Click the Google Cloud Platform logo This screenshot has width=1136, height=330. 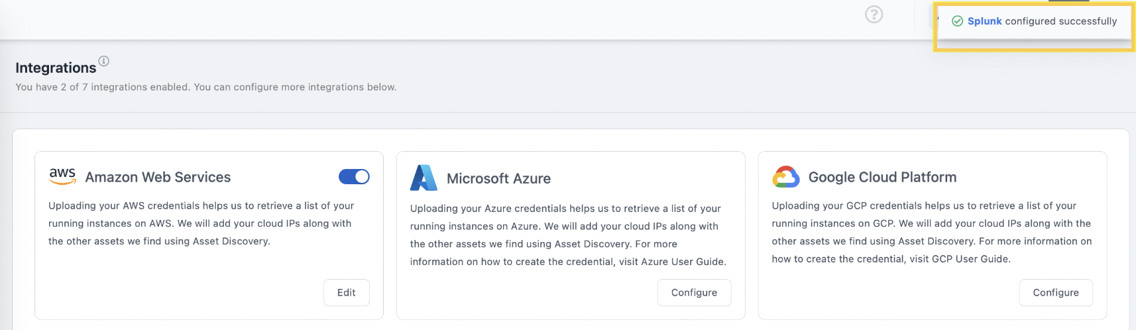(785, 177)
